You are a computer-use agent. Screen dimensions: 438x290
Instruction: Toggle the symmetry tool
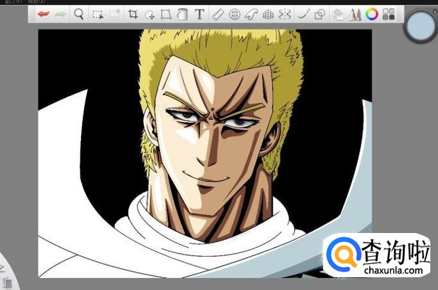click(x=285, y=14)
